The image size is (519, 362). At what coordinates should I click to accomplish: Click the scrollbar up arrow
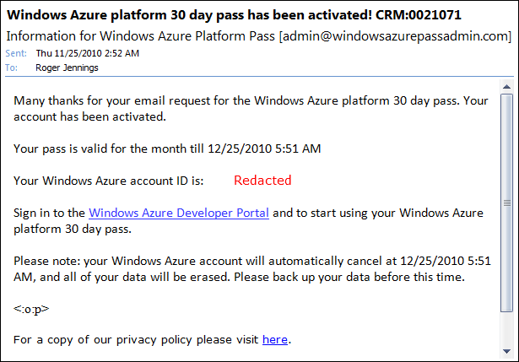pyautogui.click(x=506, y=87)
